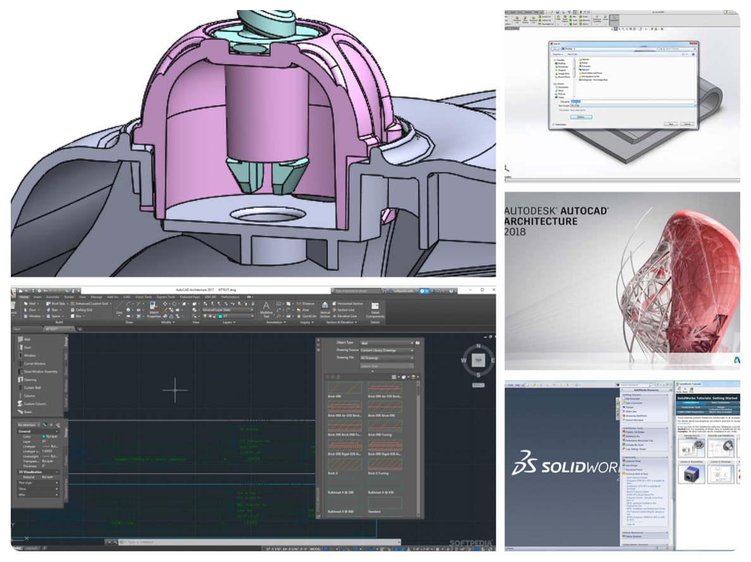This screenshot has width=751, height=562.
Task: Open the Express Tools ribbon tab
Action: (165, 297)
